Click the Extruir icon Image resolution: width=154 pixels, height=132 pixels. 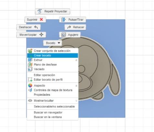pyautogui.click(x=30, y=60)
